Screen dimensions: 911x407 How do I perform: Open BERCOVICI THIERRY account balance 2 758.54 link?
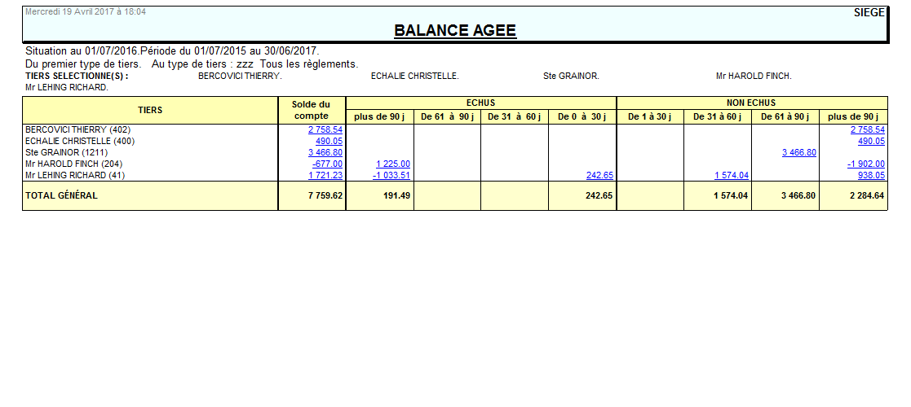pos(325,129)
